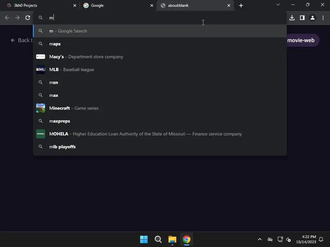Image resolution: width=330 pixels, height=247 pixels.
Task: Open the notification bell icon
Action: 321,239
